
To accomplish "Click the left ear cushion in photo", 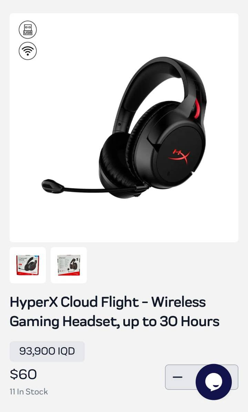I will [115, 163].
